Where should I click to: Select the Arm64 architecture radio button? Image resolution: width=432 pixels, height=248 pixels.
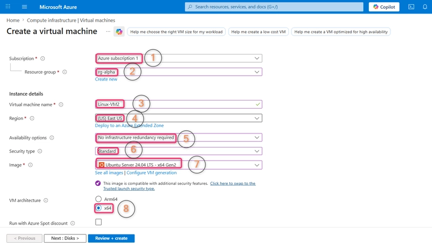(98, 199)
